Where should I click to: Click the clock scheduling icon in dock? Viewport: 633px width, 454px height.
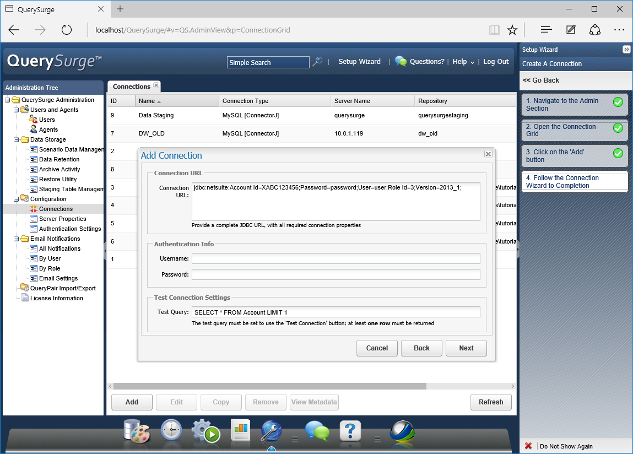171,430
